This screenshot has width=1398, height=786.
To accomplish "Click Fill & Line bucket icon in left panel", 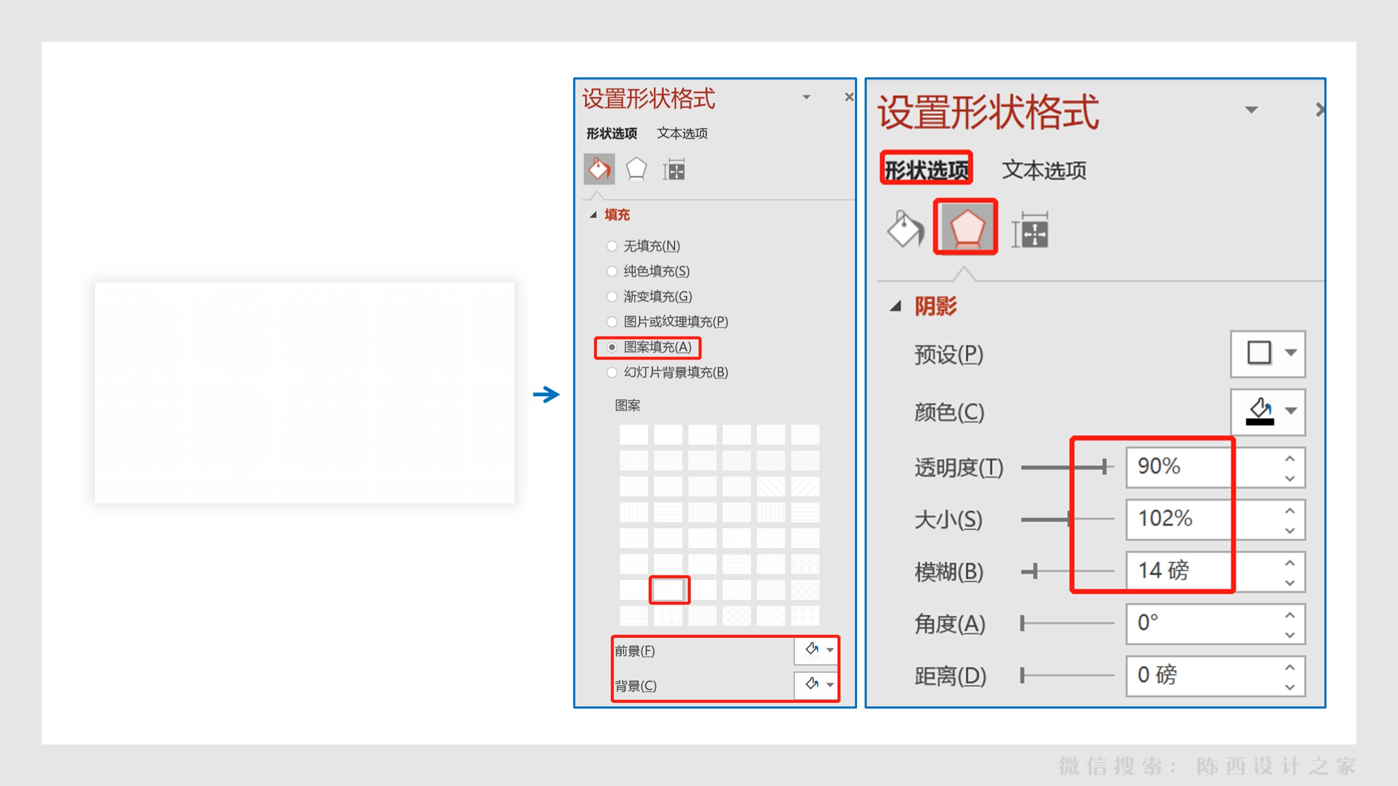I will point(599,169).
